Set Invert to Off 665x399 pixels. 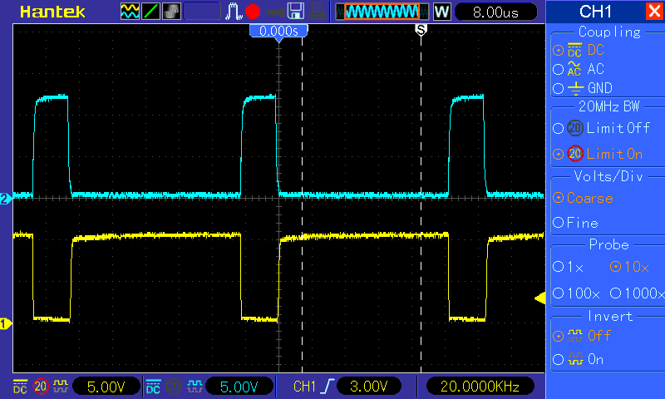click(x=581, y=336)
